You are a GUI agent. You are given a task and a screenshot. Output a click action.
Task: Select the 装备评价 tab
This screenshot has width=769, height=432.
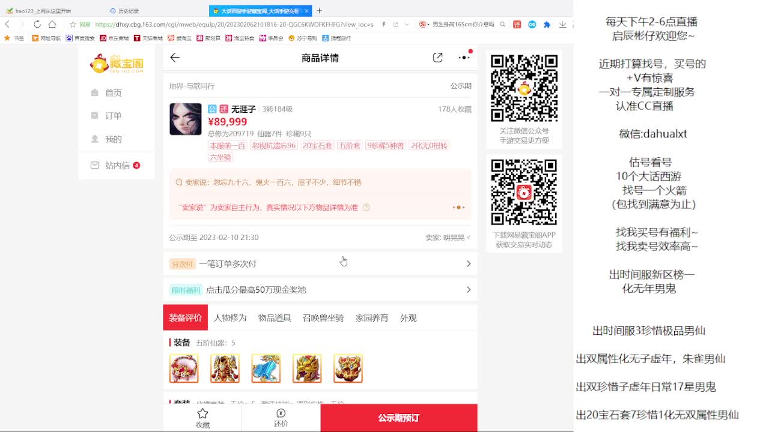click(x=185, y=318)
